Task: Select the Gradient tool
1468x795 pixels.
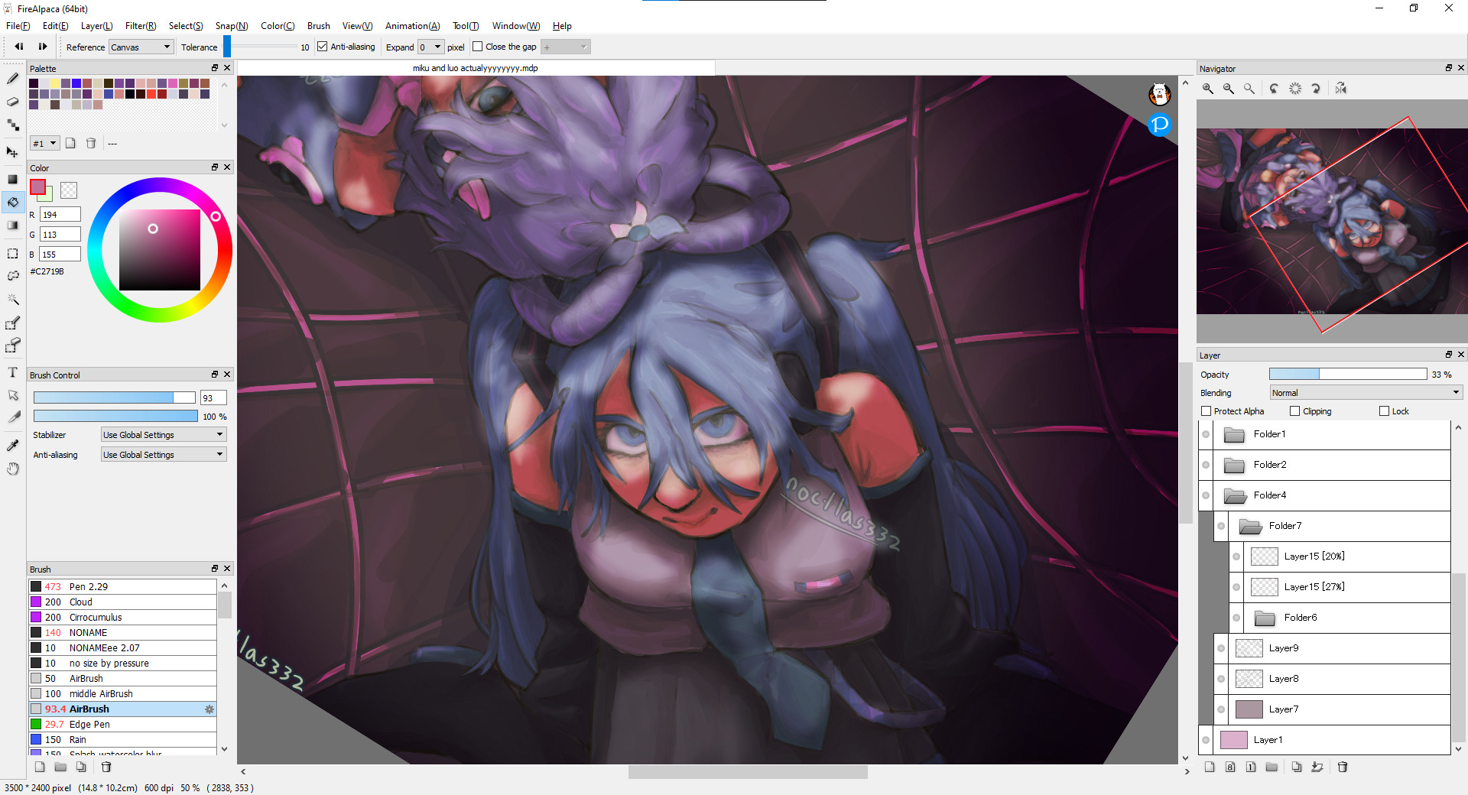Action: [13, 226]
